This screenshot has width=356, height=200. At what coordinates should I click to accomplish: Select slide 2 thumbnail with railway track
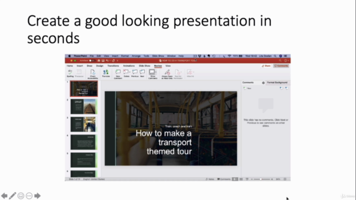(84, 106)
